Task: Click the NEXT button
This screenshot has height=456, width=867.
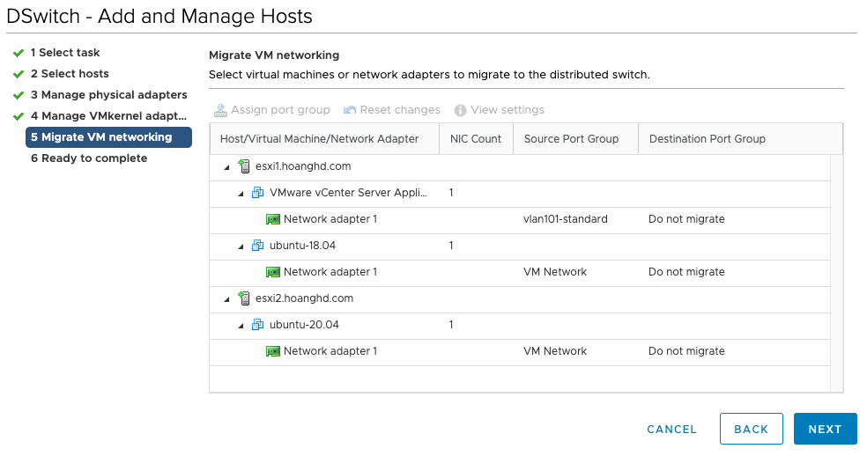Action: [x=825, y=429]
